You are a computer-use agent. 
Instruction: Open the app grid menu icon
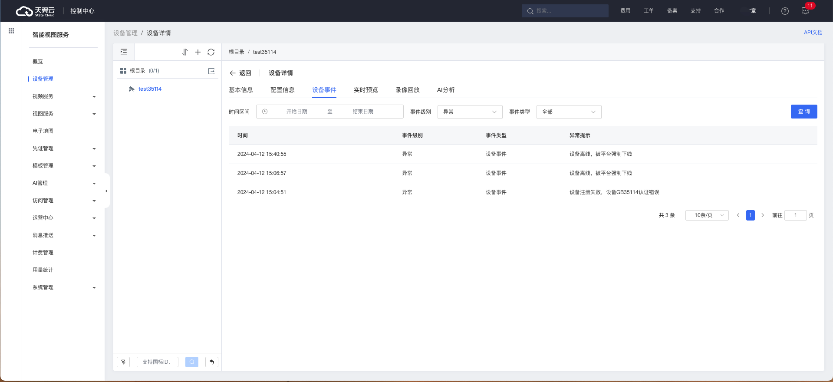click(11, 31)
